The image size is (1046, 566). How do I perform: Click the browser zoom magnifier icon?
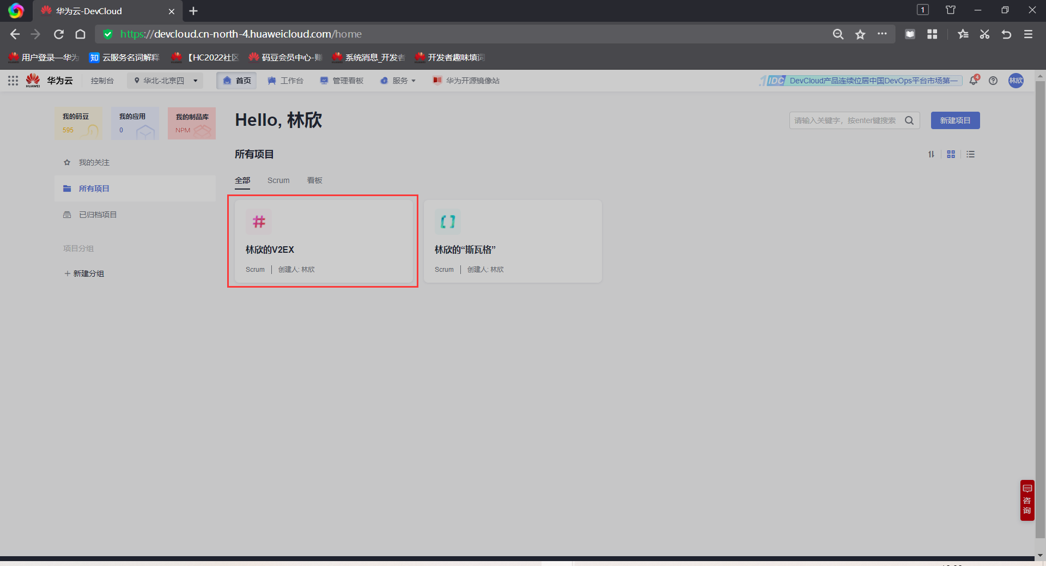[838, 34]
